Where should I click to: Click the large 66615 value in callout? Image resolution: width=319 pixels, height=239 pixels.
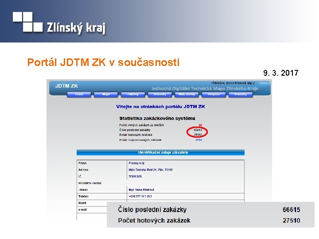coord(292,209)
